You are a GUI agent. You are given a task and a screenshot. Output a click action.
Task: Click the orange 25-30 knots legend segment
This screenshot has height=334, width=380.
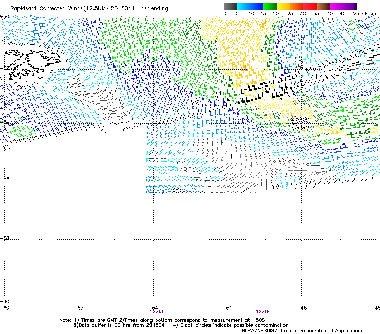pos(297,6)
